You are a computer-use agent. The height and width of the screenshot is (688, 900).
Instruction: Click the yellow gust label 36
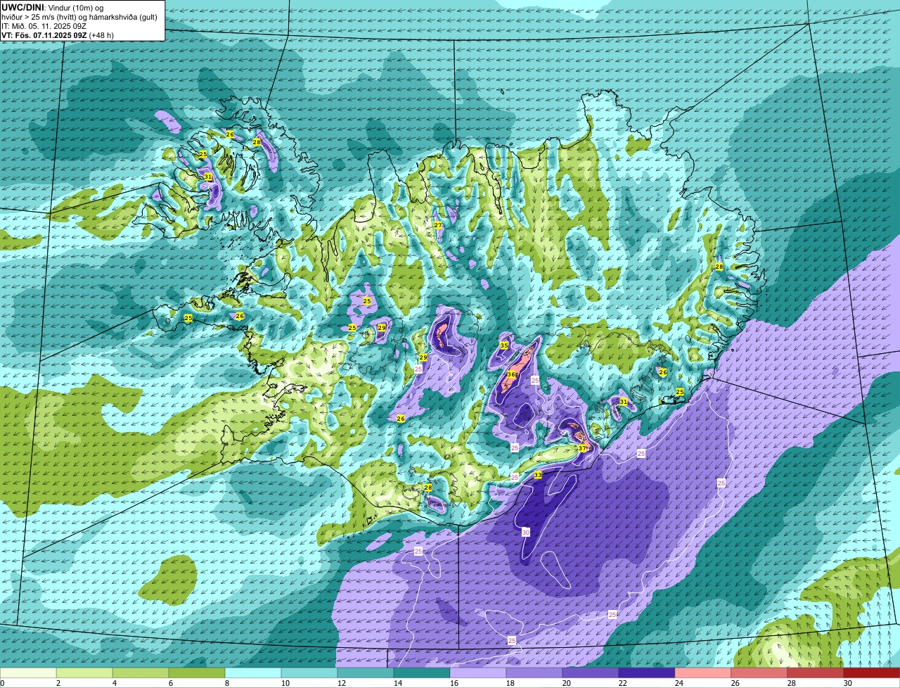click(511, 375)
